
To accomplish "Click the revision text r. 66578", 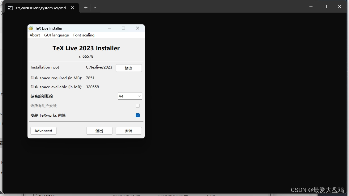I will coord(86,56).
